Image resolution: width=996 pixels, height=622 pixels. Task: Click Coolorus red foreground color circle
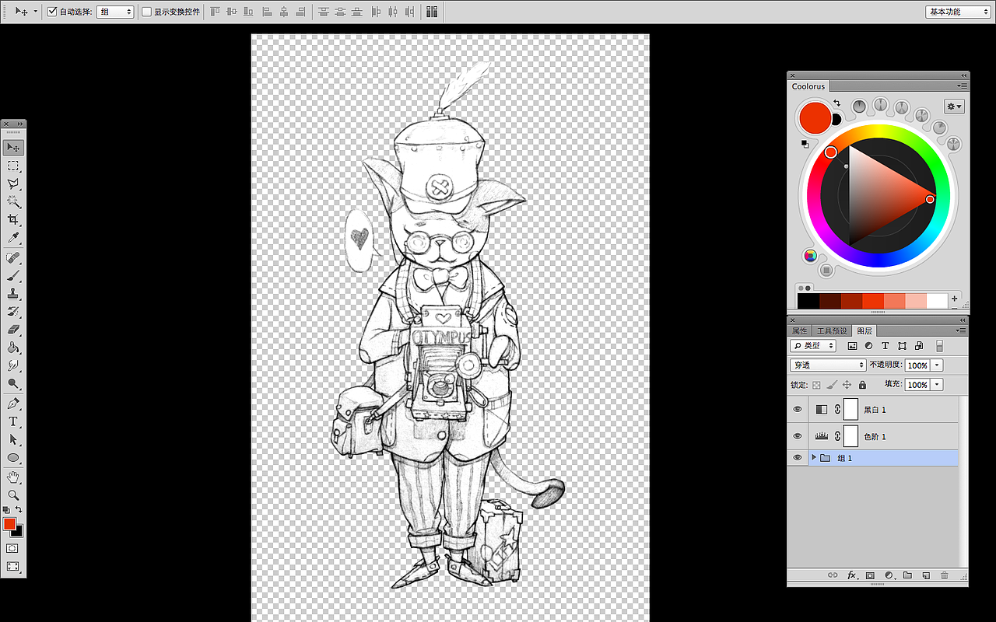coord(815,118)
